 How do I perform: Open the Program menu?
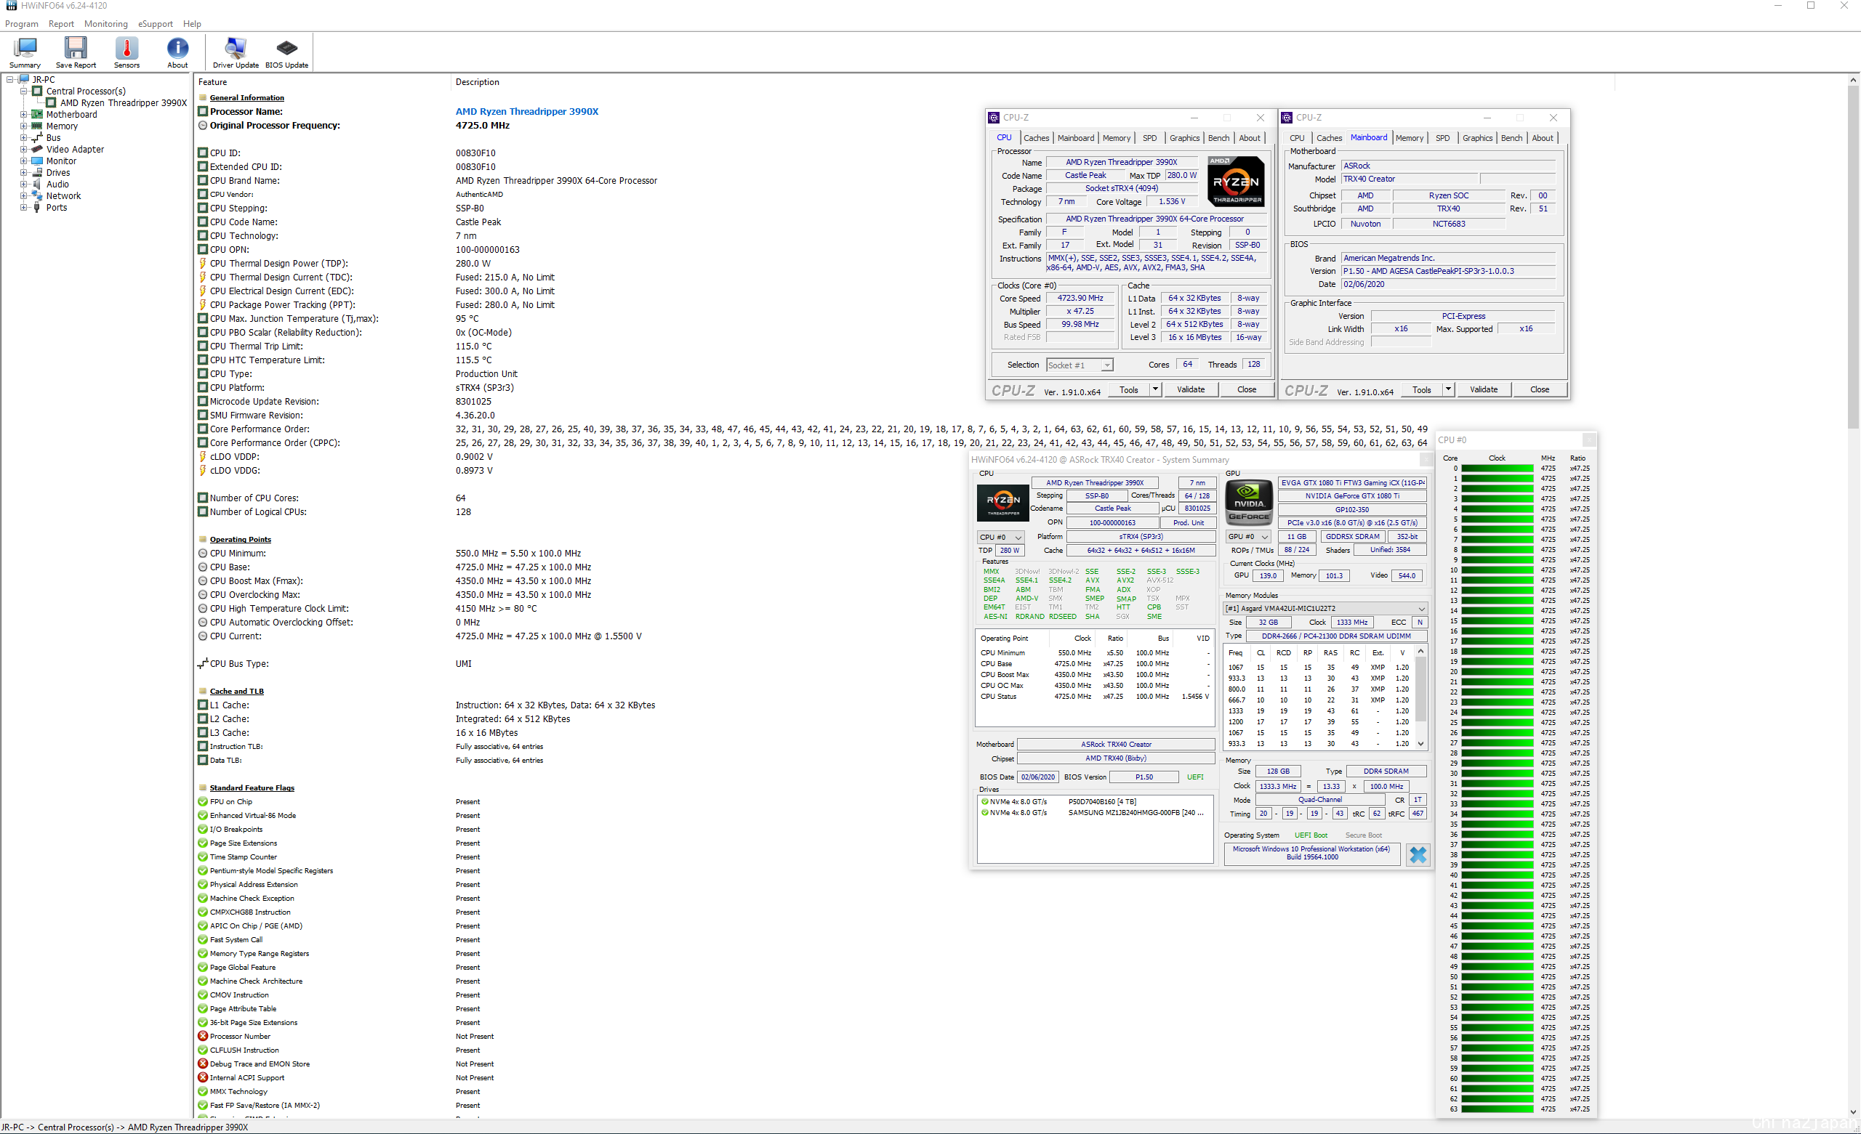(21, 24)
